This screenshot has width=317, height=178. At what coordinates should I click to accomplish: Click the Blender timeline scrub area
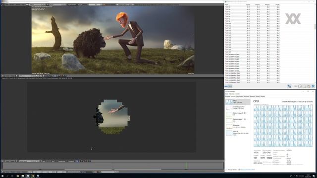tap(112, 166)
